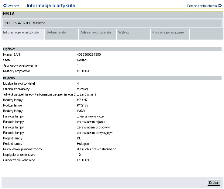Click the Ruch lewo-/prawostronny label

[22, 149]
